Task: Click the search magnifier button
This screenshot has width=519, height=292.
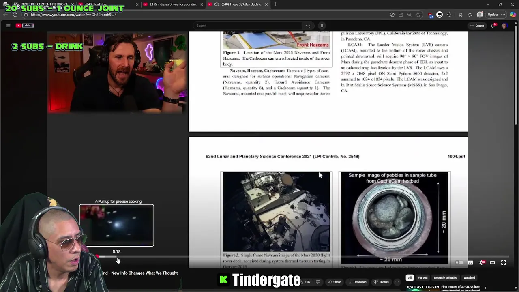Action: pos(308,26)
